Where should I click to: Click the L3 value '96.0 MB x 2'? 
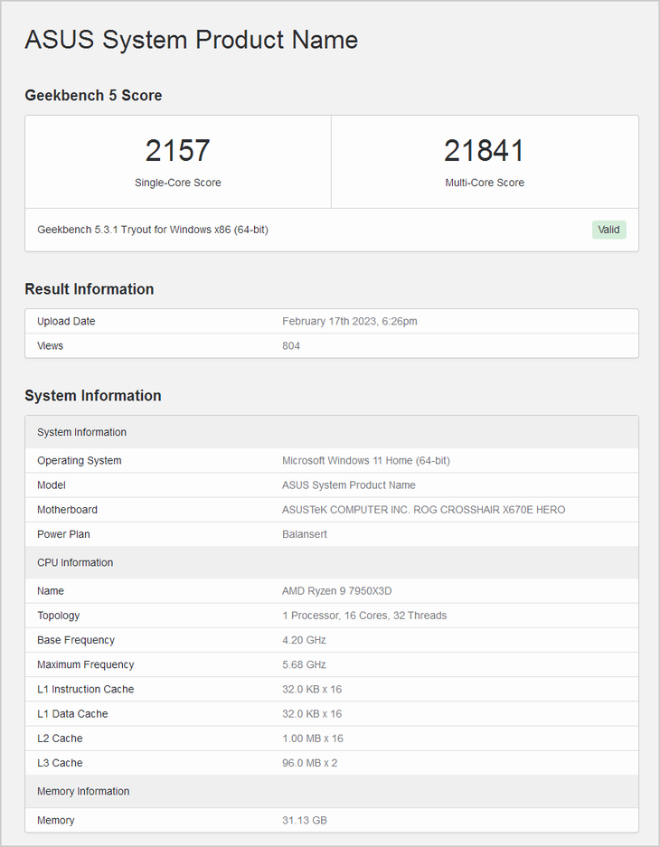coord(309,763)
